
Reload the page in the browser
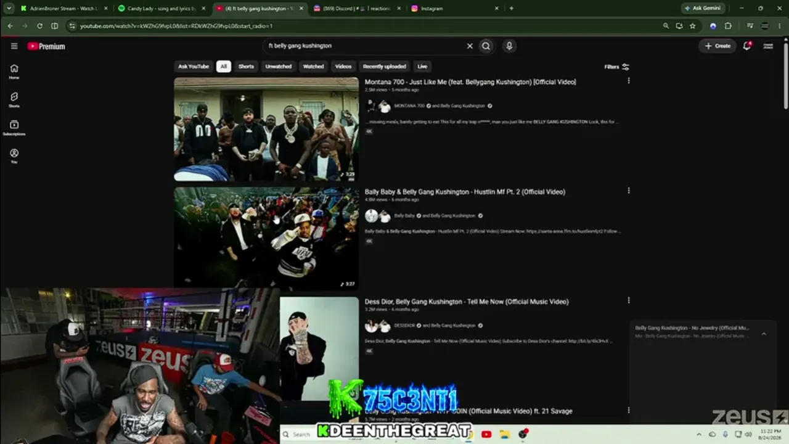pyautogui.click(x=39, y=26)
